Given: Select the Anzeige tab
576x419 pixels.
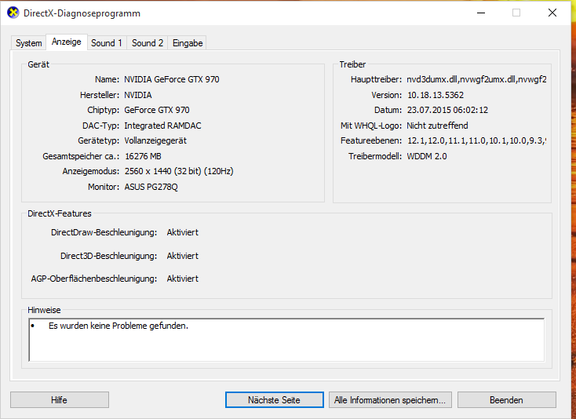Looking at the screenshot, I should point(67,42).
